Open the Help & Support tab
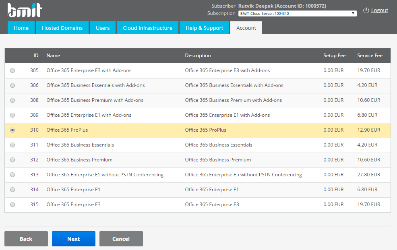 pos(204,28)
